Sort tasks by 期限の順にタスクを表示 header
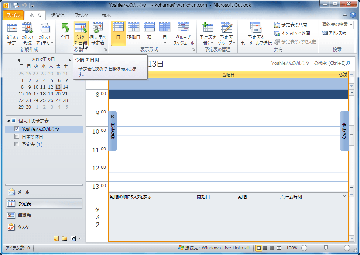This screenshot has width=360, height=255. pyautogui.click(x=131, y=197)
